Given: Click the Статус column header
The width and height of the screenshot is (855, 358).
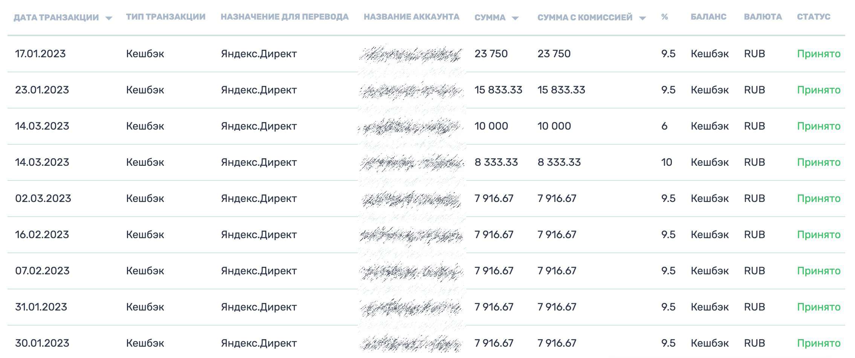Looking at the screenshot, I should tap(814, 17).
